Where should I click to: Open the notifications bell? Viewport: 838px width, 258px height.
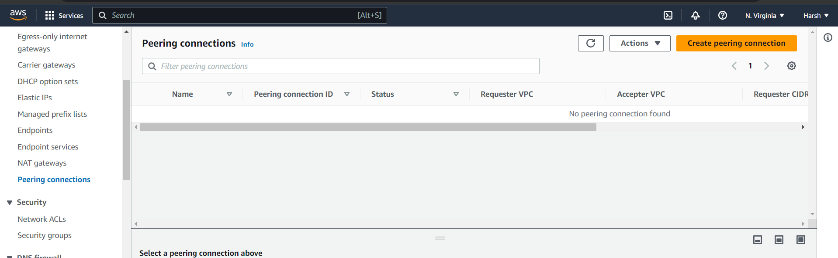(695, 15)
